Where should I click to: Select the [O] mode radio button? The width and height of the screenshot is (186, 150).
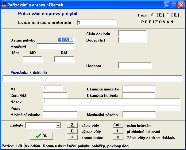[x=168, y=15]
